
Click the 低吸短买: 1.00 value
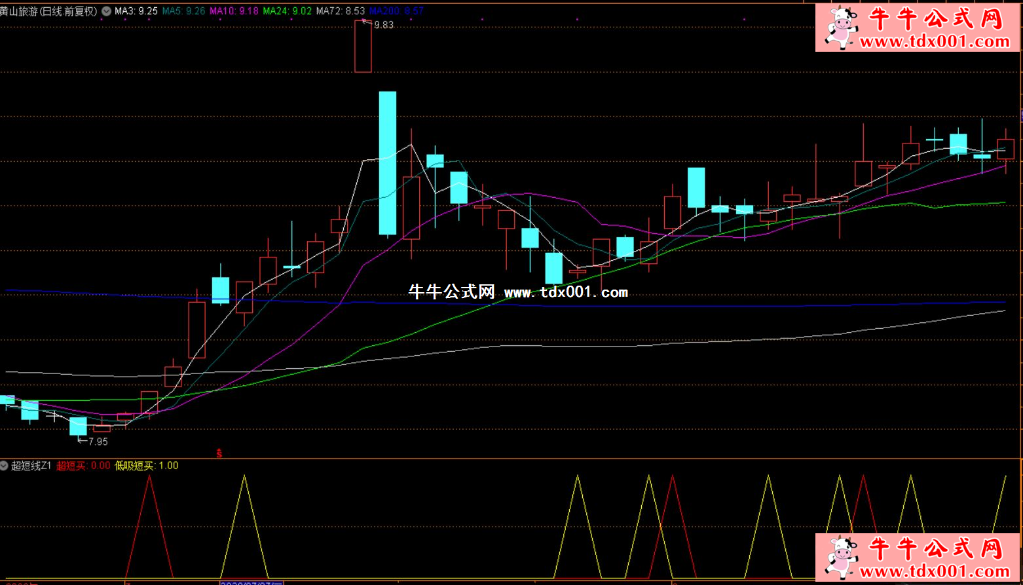pos(147,466)
